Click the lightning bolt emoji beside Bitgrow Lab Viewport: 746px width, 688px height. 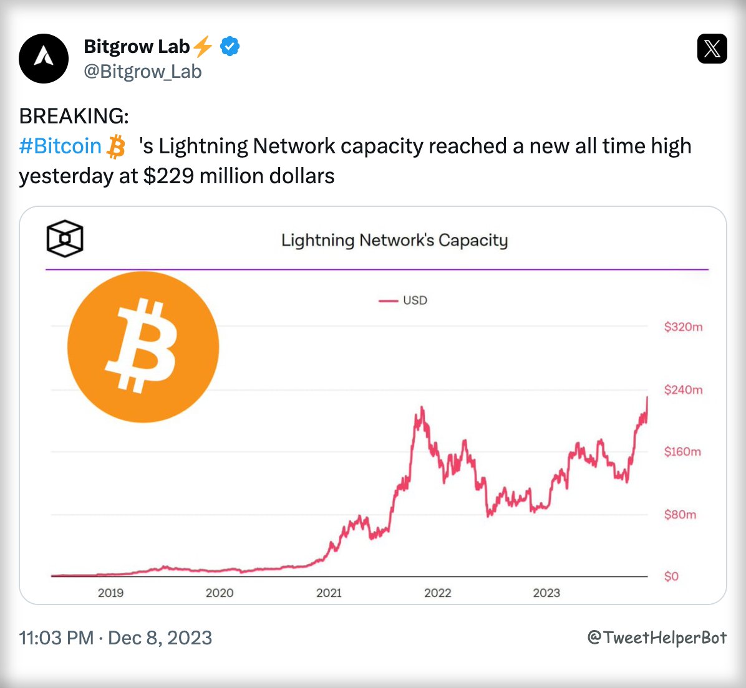pos(203,46)
